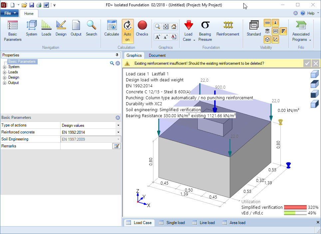Toggle Auto on calculation mode
321x234 pixels.
coord(128,31)
